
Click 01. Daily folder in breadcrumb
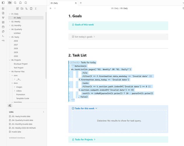click(x=115, y=8)
